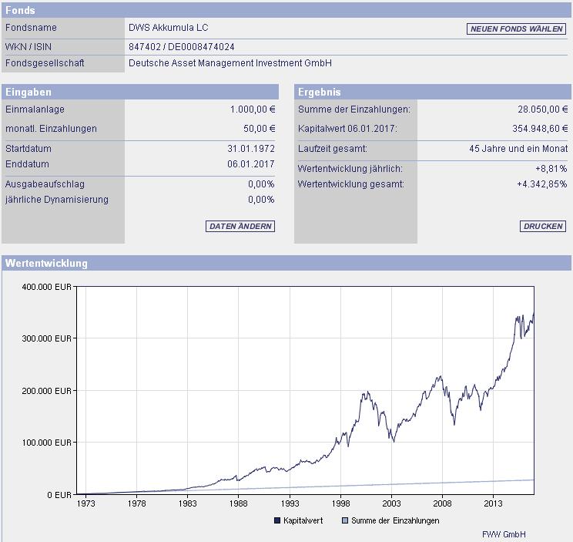
Task: Select the light Summe der Einzahlungen swatch
Action: [344, 520]
